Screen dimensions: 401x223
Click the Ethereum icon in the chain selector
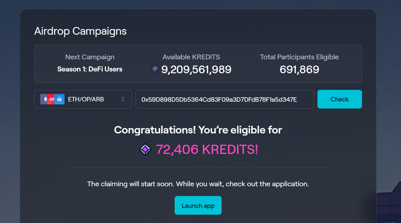45,99
